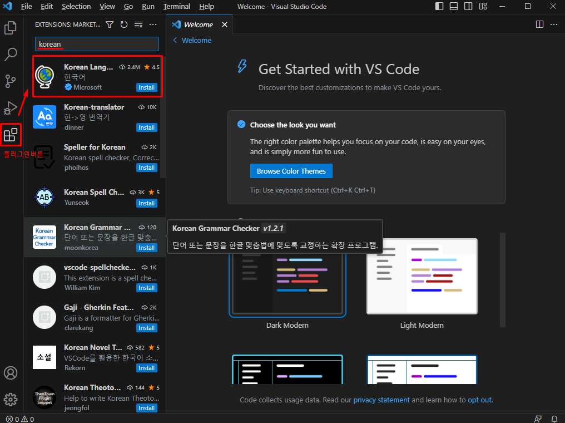Viewport: 565px width, 423px height.
Task: Install Speller for Korean extension
Action: coord(147,168)
